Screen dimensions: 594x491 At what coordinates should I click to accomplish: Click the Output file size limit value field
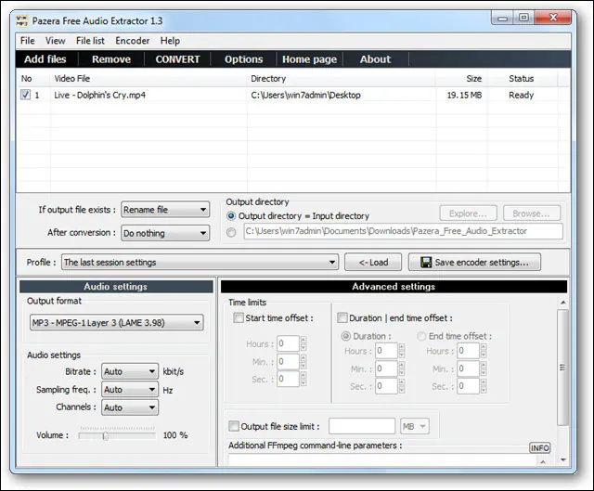pos(362,426)
